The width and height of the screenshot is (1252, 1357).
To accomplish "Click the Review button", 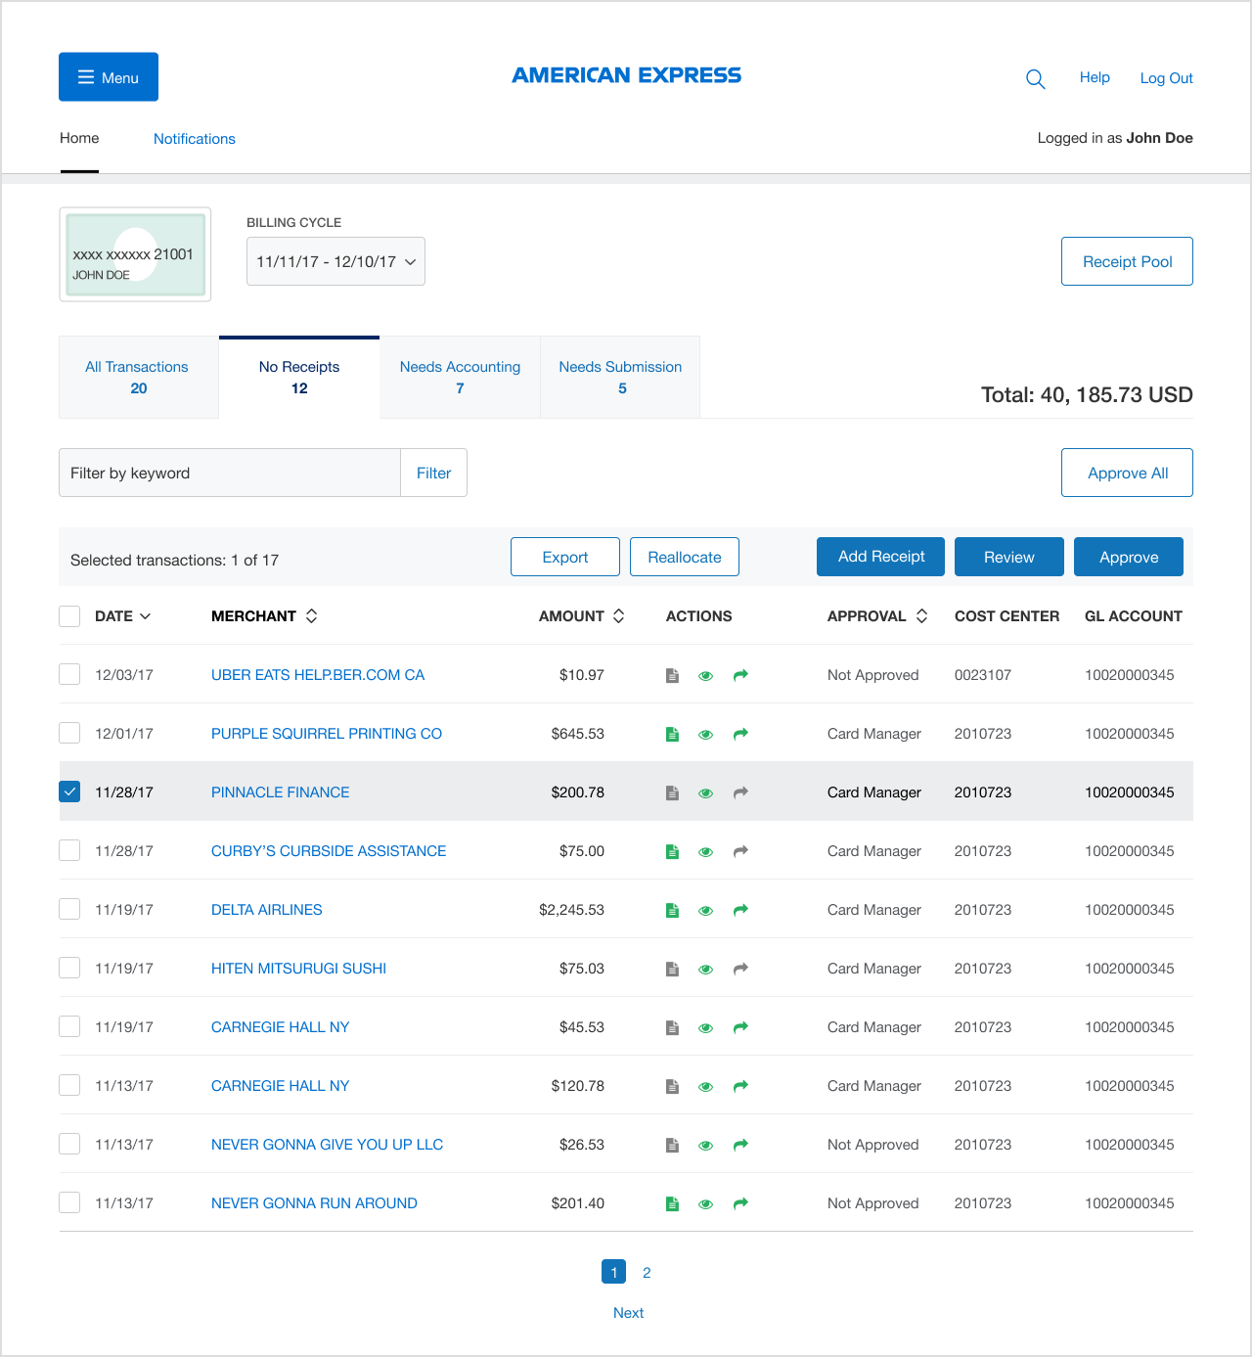I will (1008, 557).
